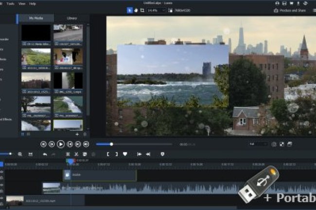
Task: Click the media panel vertical scrollbar
Action: (88, 70)
